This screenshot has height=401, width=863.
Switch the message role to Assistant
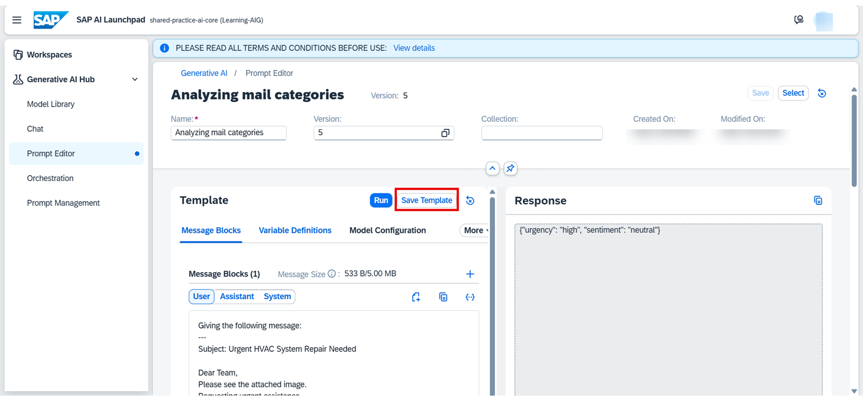pyautogui.click(x=237, y=296)
